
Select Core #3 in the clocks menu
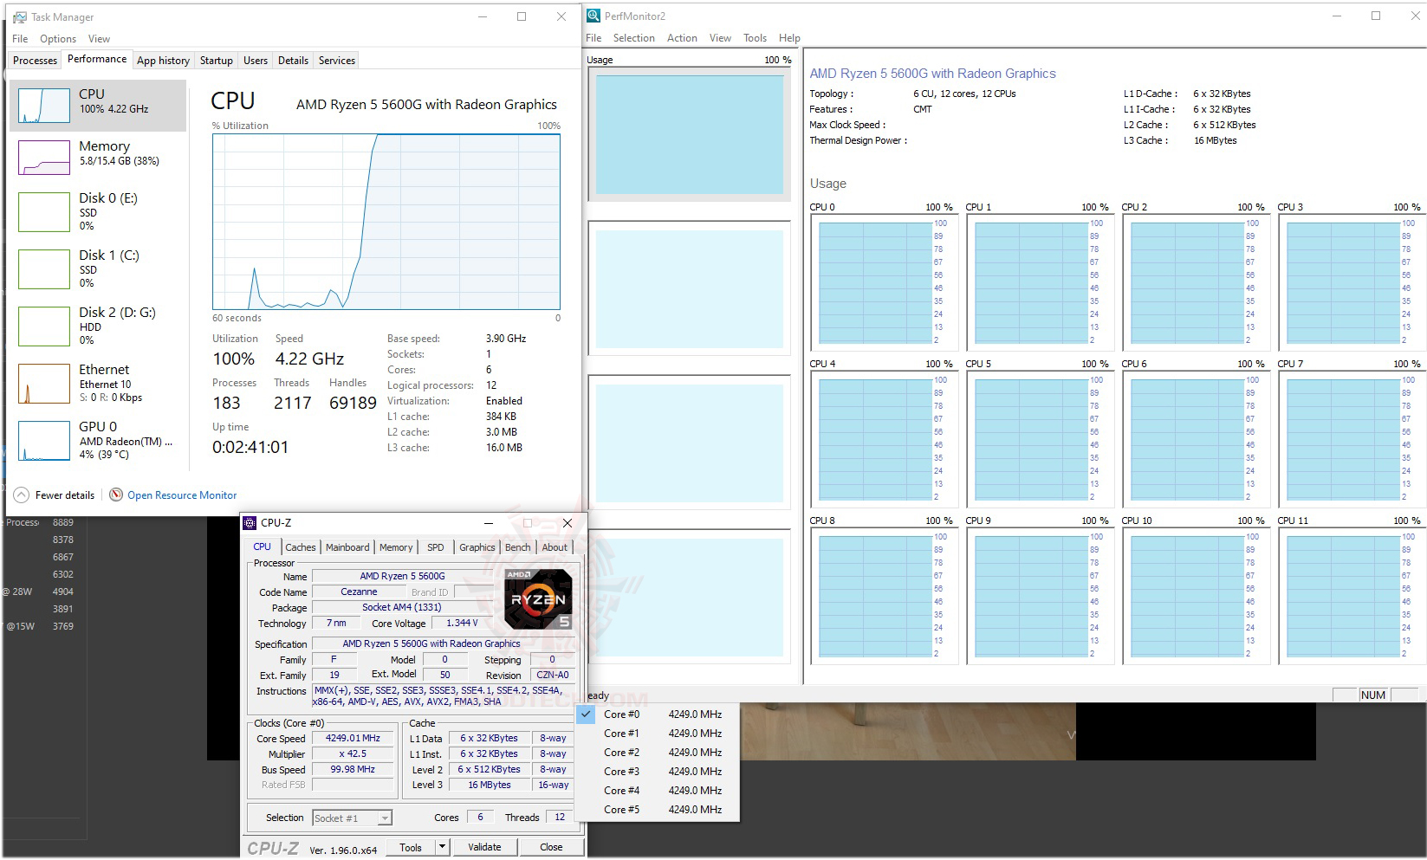click(658, 772)
